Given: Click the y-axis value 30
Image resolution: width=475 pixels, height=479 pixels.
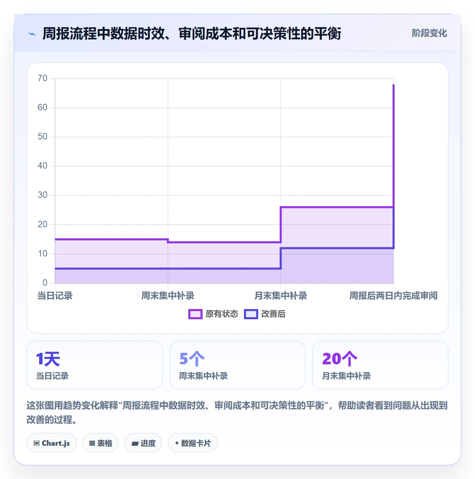Looking at the screenshot, I should click(42, 195).
